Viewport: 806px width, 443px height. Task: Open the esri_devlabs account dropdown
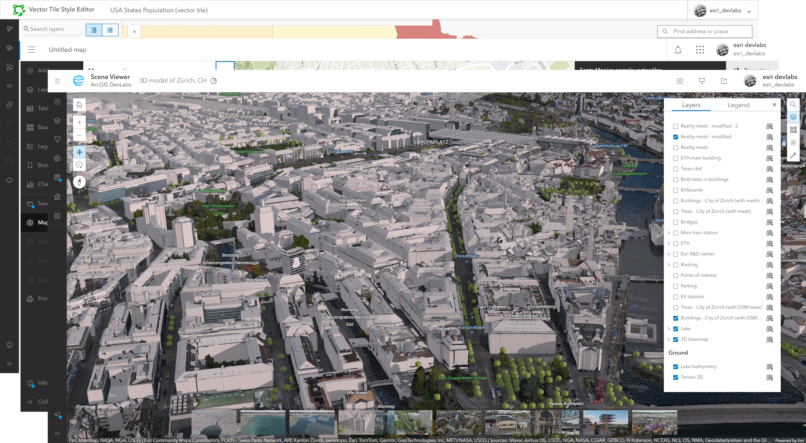725,11
